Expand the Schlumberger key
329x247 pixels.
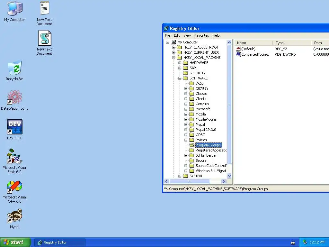[x=186, y=155]
